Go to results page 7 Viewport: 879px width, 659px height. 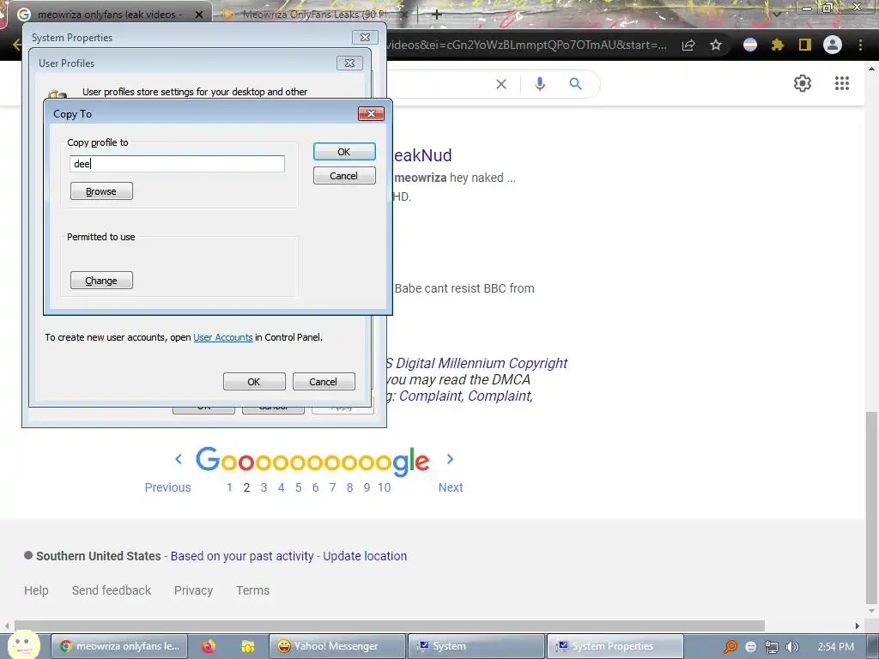[332, 487]
